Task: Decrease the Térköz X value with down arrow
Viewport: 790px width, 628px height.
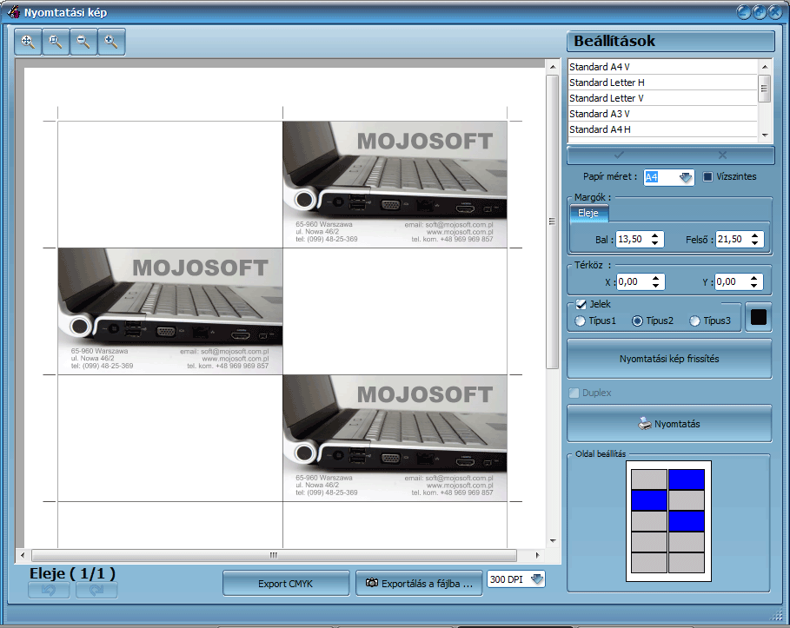Action: [655, 286]
